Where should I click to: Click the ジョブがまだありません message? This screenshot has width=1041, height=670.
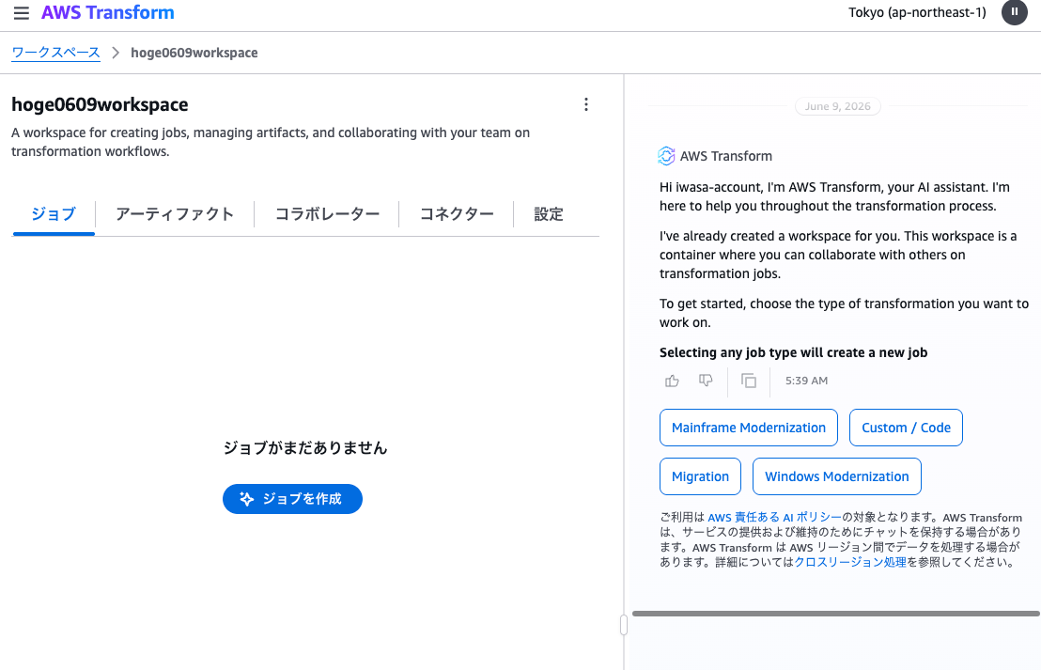click(304, 447)
